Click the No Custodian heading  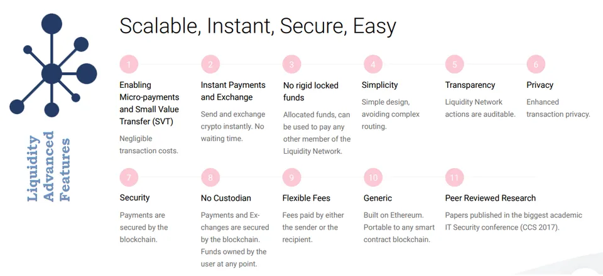tap(225, 198)
